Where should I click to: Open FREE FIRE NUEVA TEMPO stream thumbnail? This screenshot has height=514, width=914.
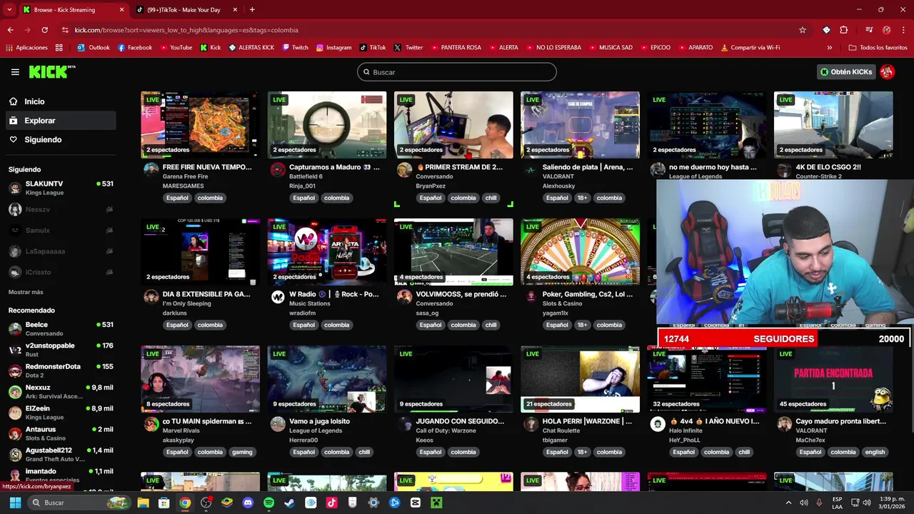point(200,125)
